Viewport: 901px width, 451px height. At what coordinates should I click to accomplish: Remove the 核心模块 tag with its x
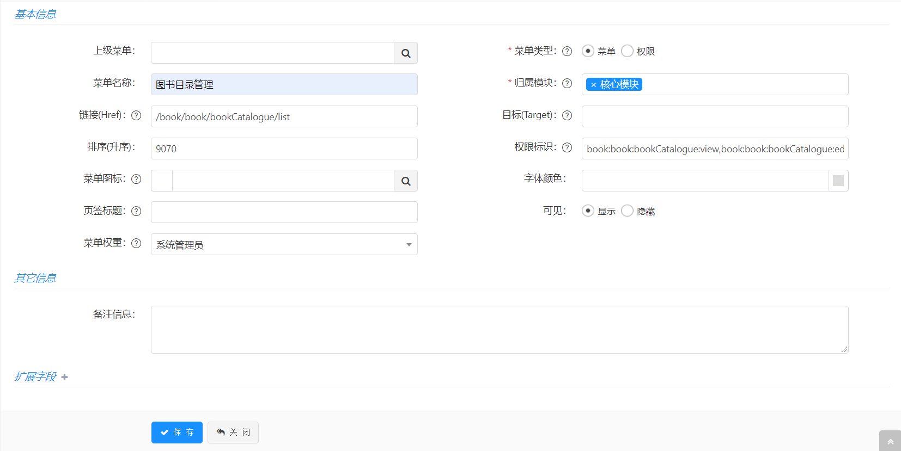pos(593,85)
